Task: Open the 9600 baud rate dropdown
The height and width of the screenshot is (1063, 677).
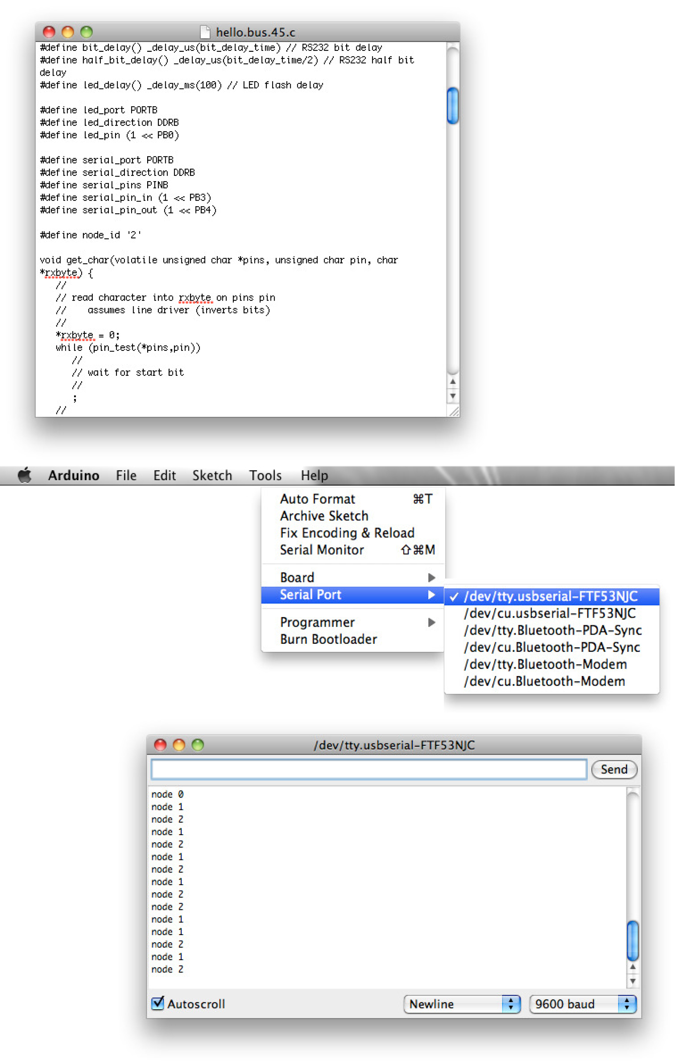Action: 584,1005
